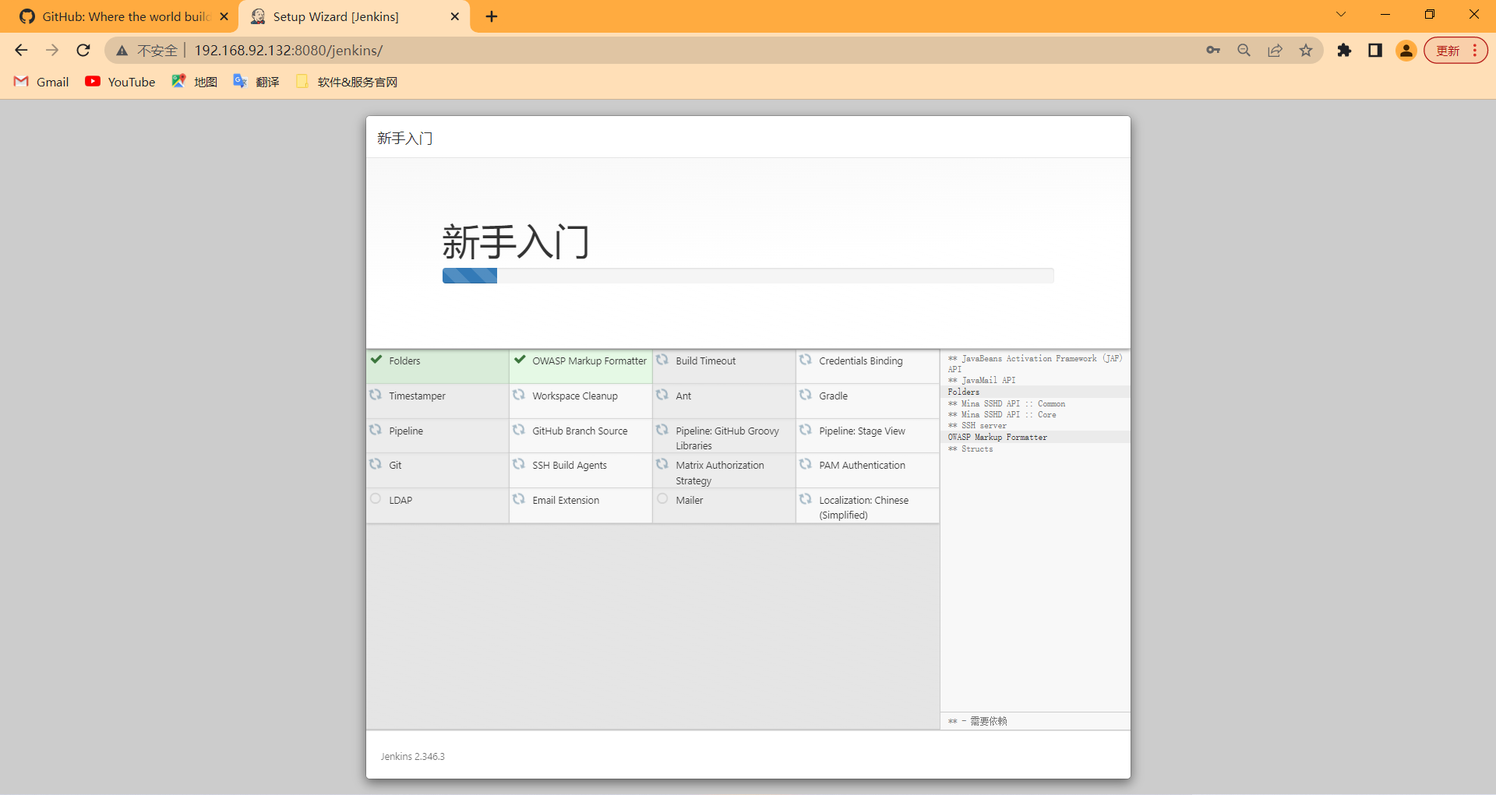This screenshot has height=795, width=1496.
Task: Toggle the browser side panel icon
Action: 1375,51
